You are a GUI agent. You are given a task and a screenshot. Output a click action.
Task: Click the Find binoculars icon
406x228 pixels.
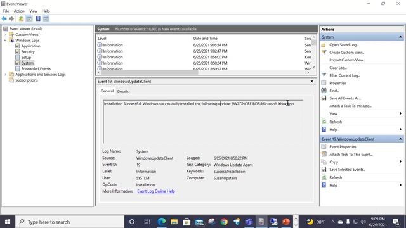pos(324,91)
